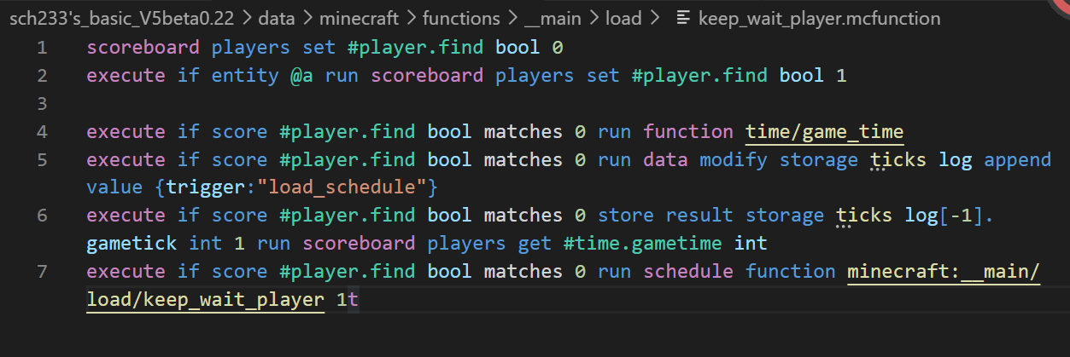Click the #time.gametime token on line 6
Viewport: 1070px width, 357px height.
pyautogui.click(x=644, y=244)
